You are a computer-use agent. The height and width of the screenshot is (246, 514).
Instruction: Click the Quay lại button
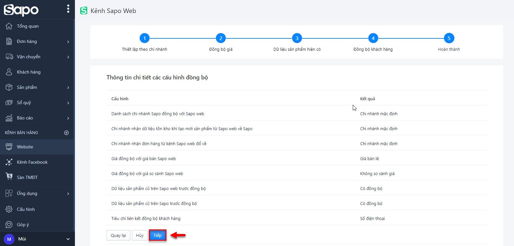[x=118, y=235]
